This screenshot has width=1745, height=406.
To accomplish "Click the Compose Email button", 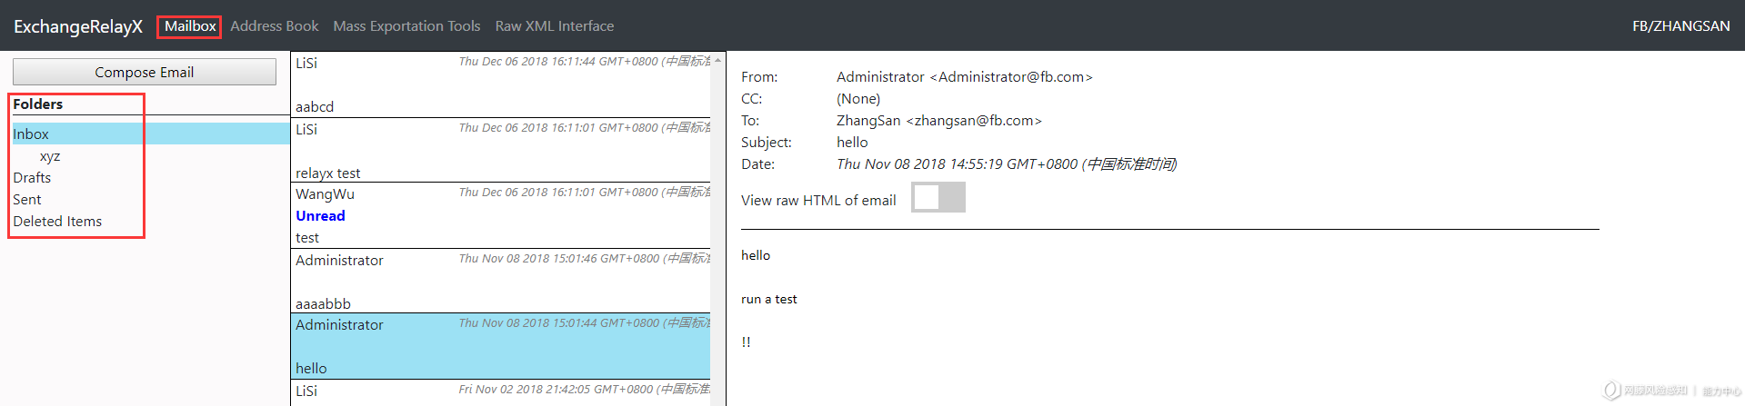I will pyautogui.click(x=145, y=72).
